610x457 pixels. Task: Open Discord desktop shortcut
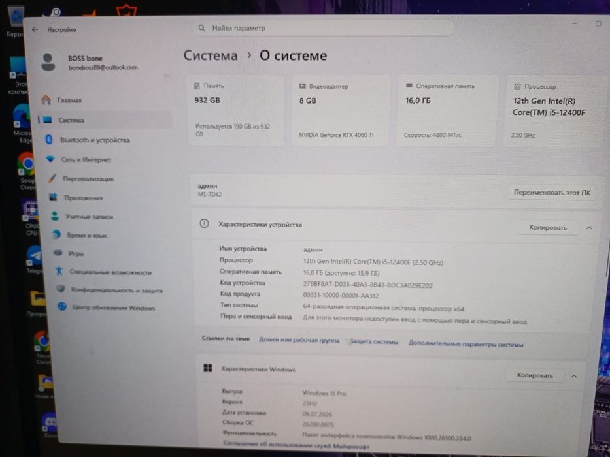(x=49, y=426)
